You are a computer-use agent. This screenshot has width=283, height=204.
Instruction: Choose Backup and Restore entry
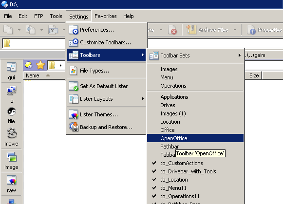tap(106, 127)
